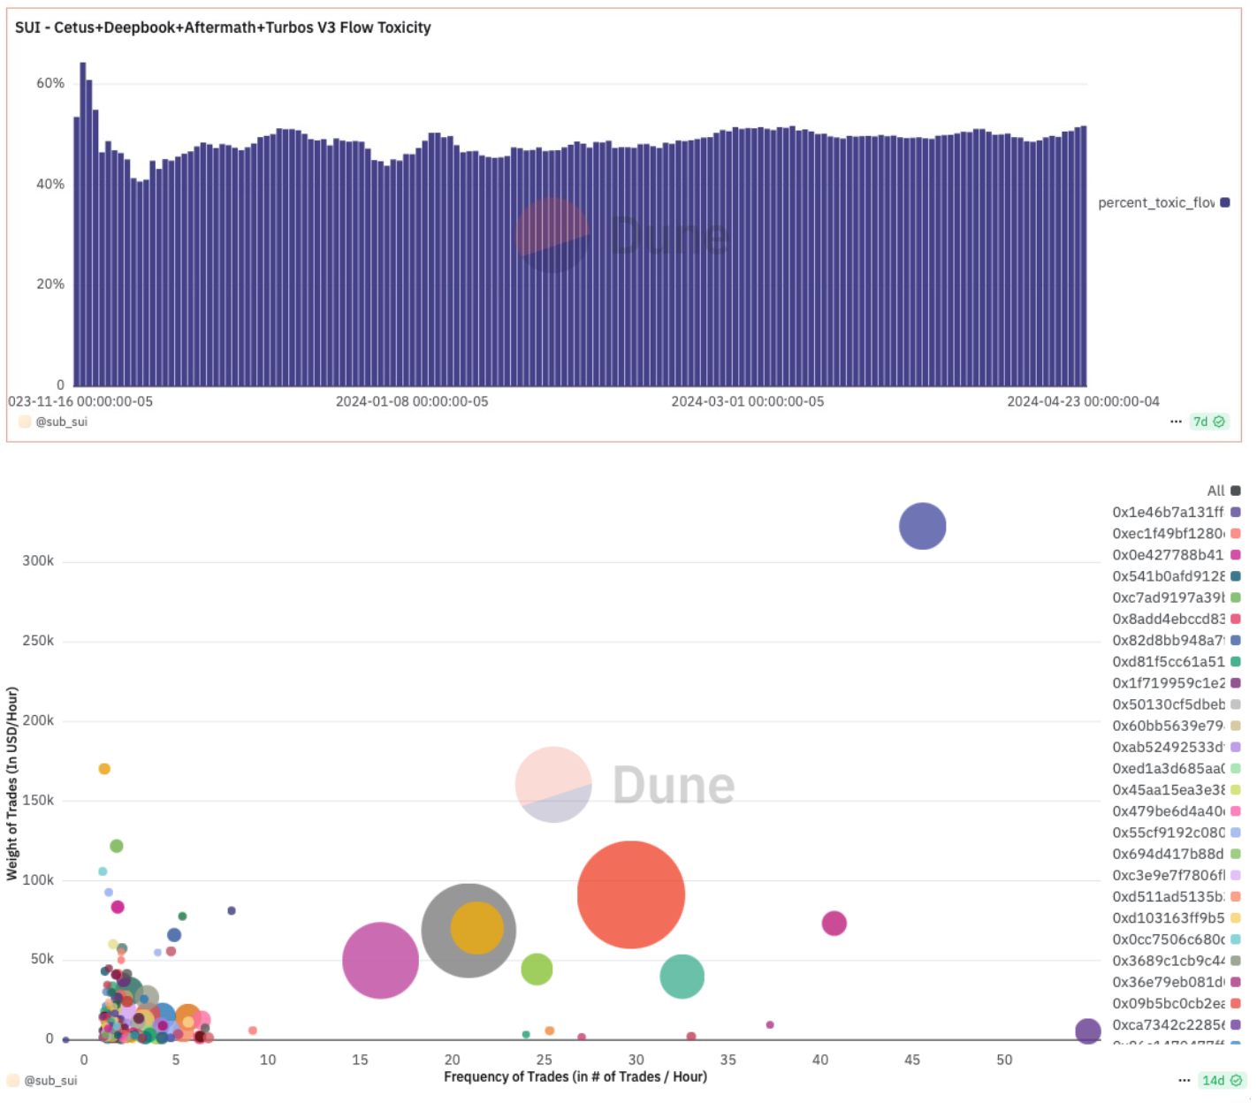Screen dimensions: 1257x1103
Task: Click the @sub_sui author link under bubble chart
Action: [x=50, y=1080]
